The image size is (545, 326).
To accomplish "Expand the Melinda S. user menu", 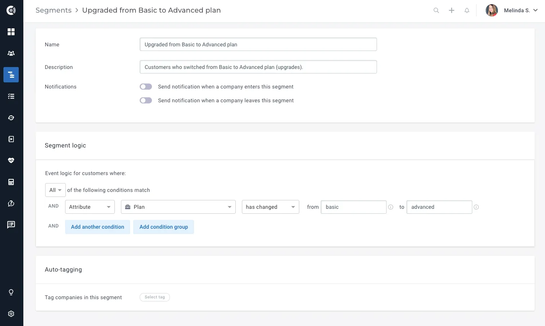I will 521,10.
